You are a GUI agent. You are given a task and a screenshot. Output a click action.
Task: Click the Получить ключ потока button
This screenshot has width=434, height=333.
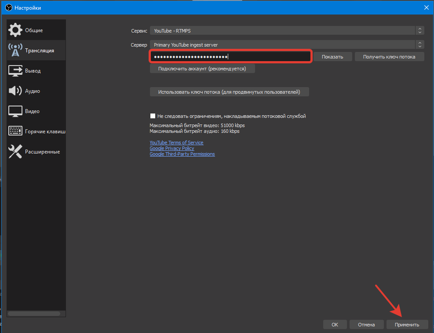[389, 57]
